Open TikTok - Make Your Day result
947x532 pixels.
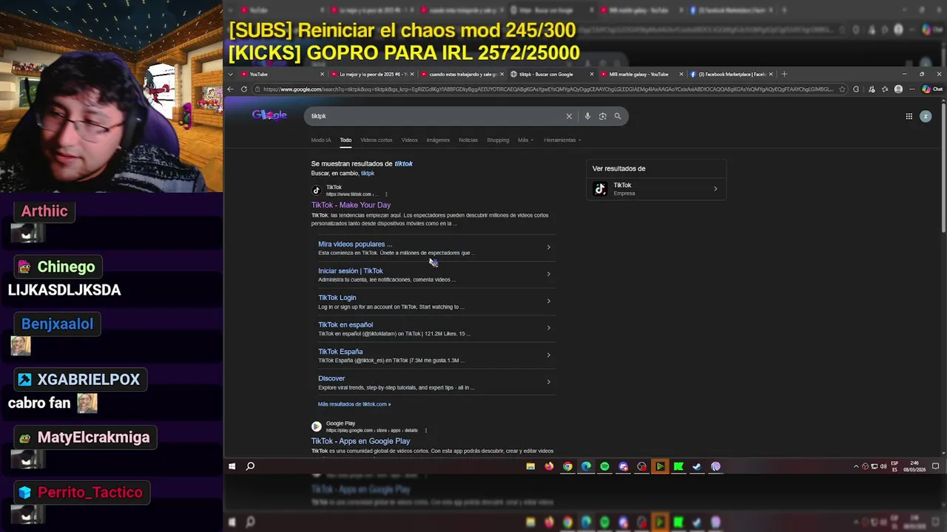[351, 205]
